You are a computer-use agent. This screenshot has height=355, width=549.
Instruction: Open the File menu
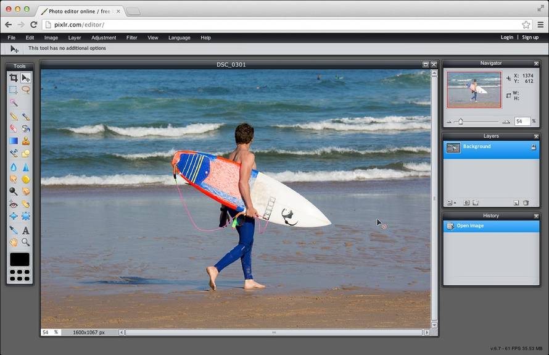(x=12, y=38)
